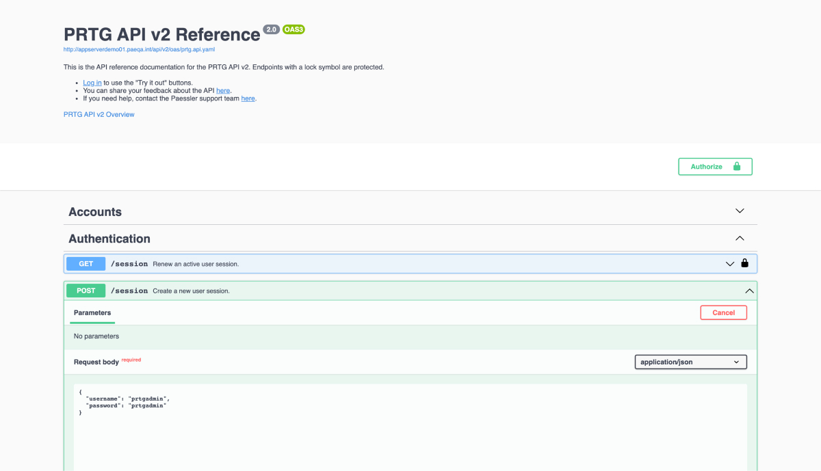Click the Accounts section heading

(x=95, y=212)
